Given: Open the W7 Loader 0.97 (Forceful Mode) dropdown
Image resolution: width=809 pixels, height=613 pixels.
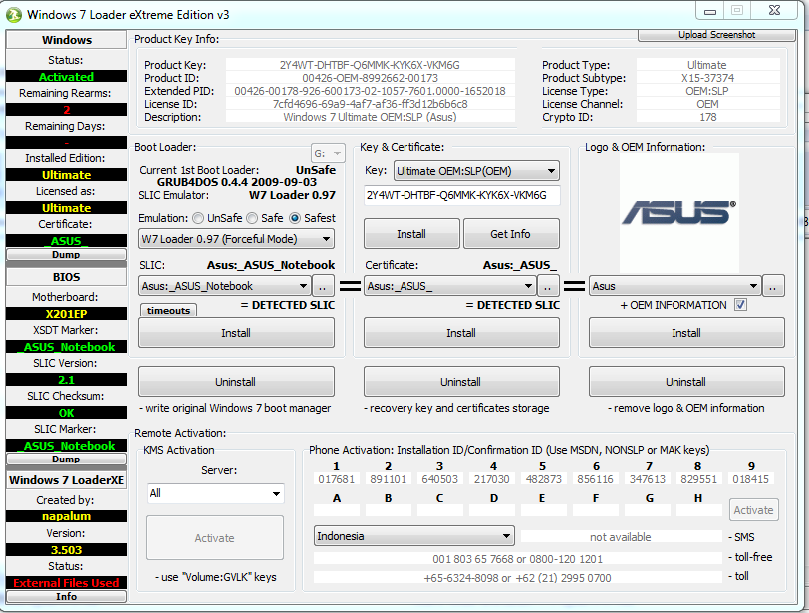Looking at the screenshot, I should 236,239.
